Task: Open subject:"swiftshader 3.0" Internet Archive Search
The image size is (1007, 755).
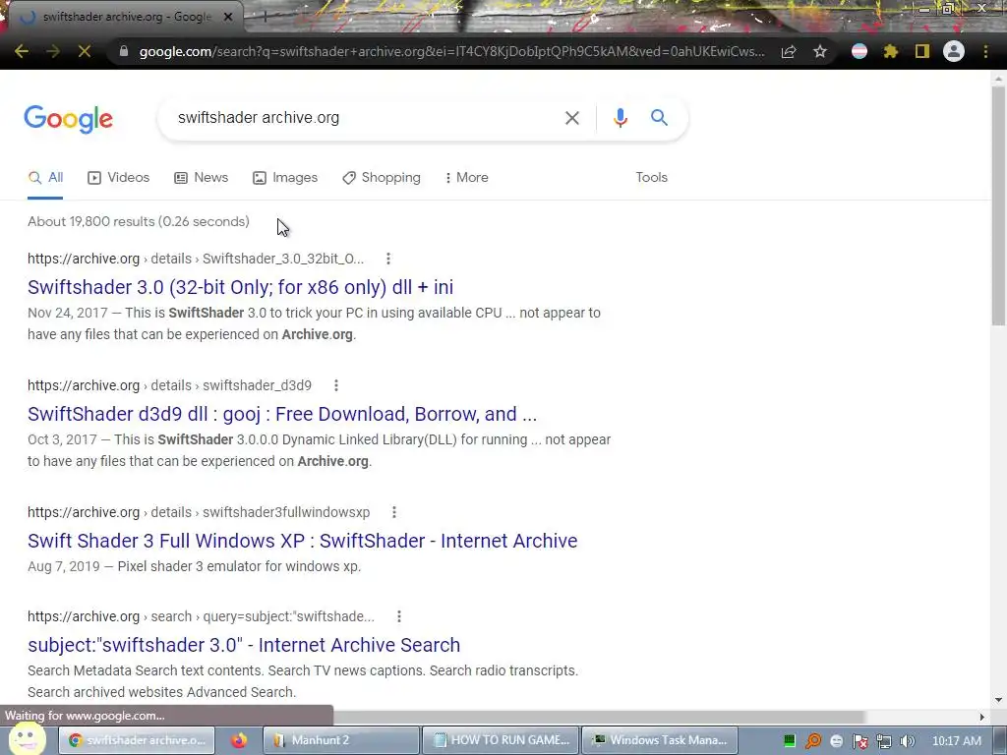Action: tap(244, 645)
